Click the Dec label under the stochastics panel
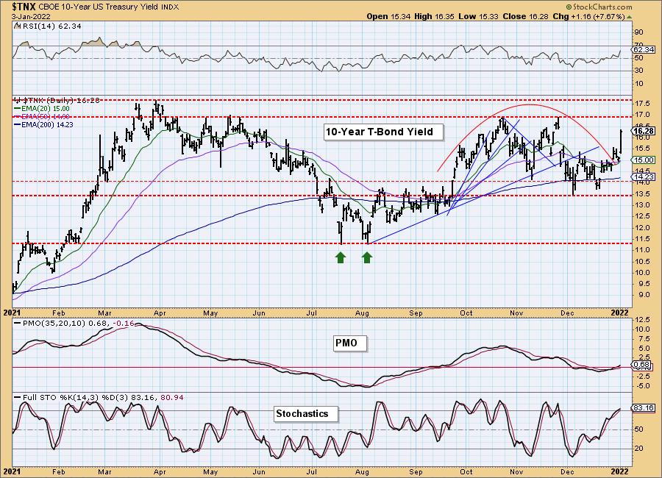662x478 pixels. (567, 472)
